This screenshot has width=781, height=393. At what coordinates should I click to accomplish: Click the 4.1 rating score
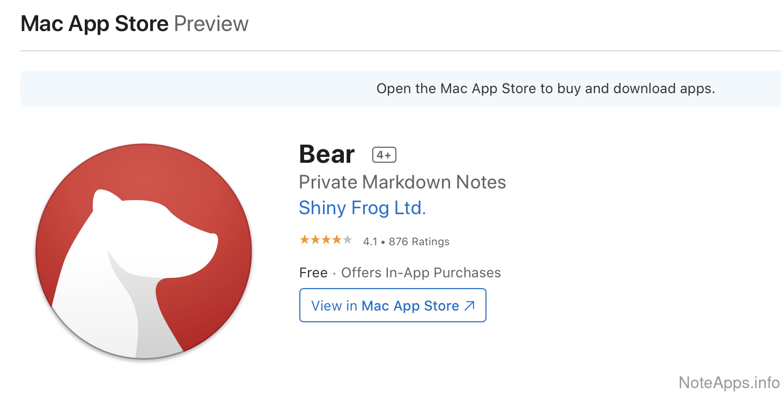point(370,241)
